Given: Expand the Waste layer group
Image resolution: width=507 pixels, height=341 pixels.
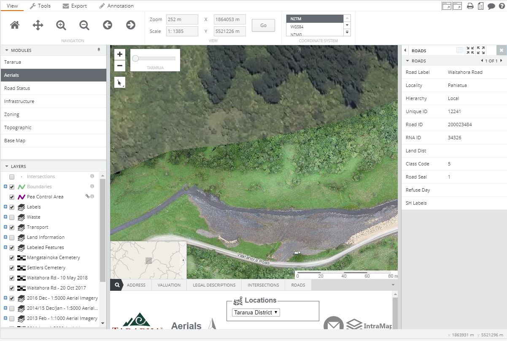Looking at the screenshot, I should pyautogui.click(x=5, y=217).
